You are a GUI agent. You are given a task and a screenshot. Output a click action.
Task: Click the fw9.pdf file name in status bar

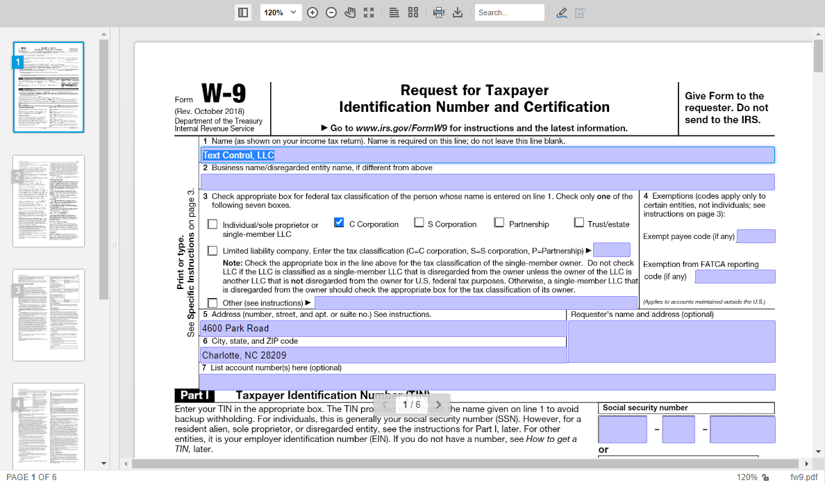[x=804, y=477]
